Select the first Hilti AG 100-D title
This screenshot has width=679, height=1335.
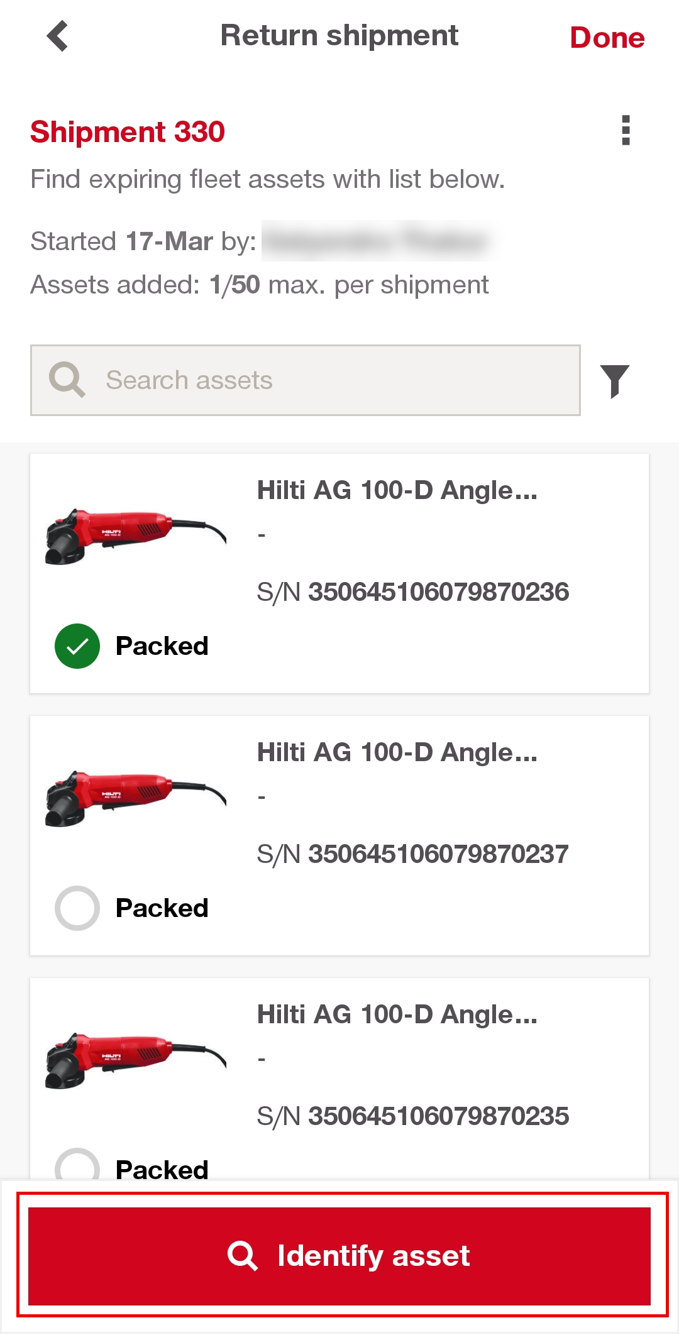(397, 490)
